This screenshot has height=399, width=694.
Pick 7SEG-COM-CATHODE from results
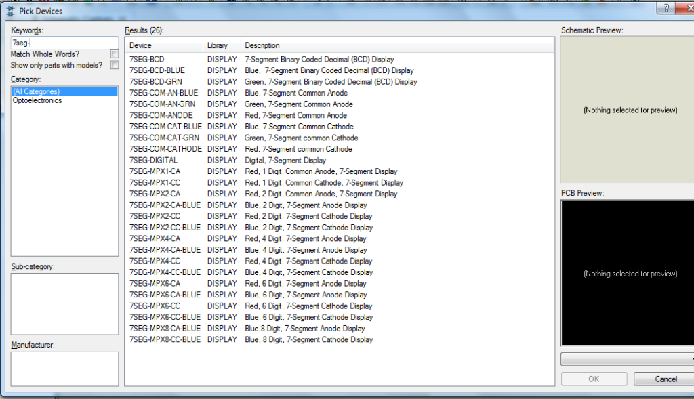point(165,149)
